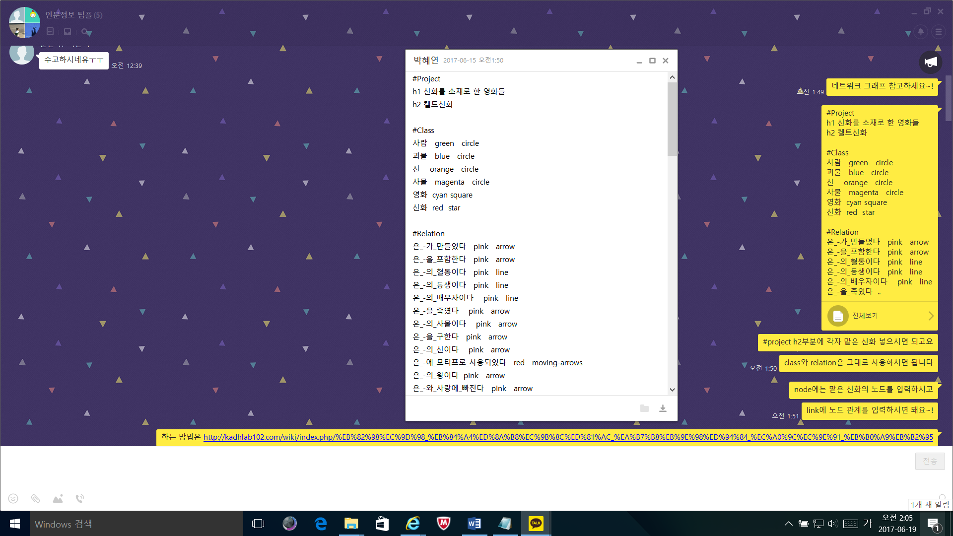Click the paperclip file attach icon
Image resolution: width=953 pixels, height=536 pixels.
(35, 498)
